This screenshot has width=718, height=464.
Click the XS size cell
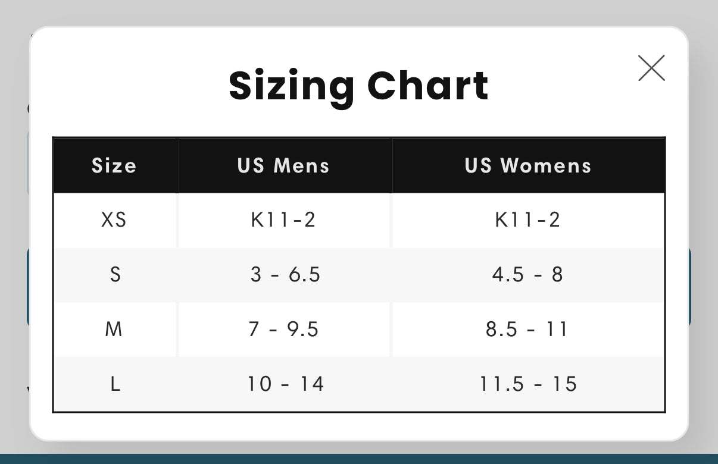(x=115, y=220)
